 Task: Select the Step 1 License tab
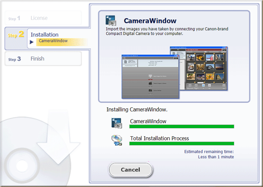[43, 18]
